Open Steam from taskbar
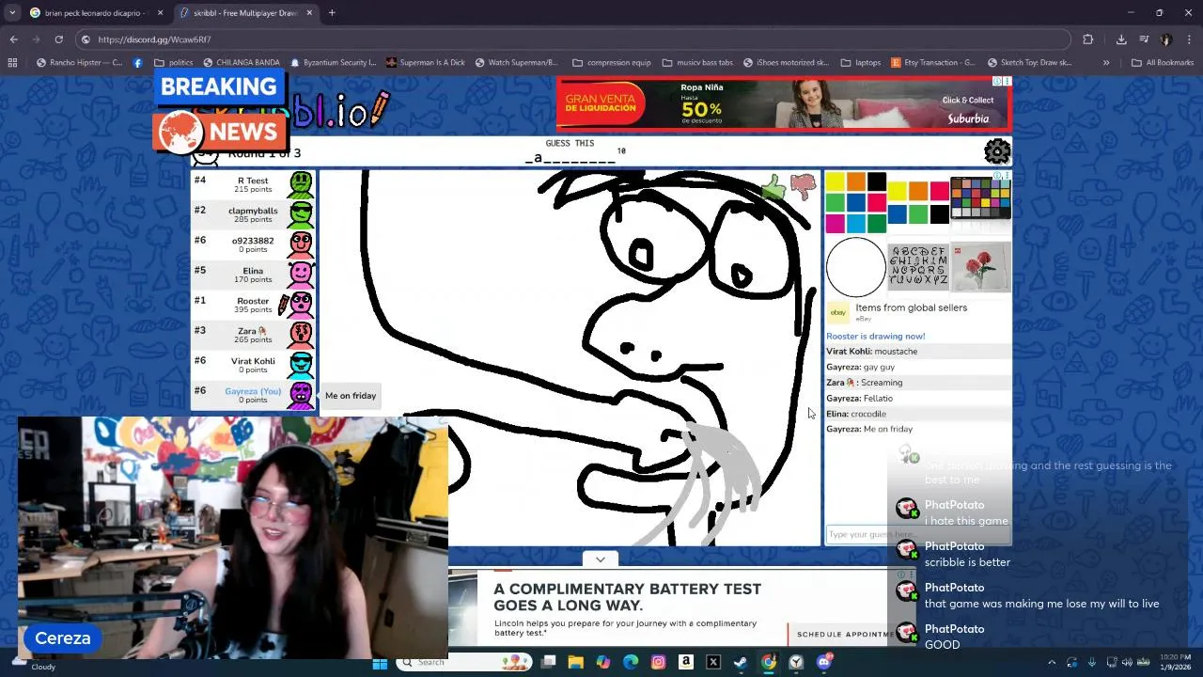 (x=741, y=663)
